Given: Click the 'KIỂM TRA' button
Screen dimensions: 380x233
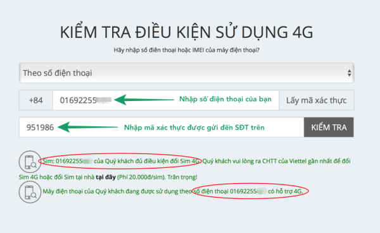Looking at the screenshot, I should pyautogui.click(x=329, y=128).
